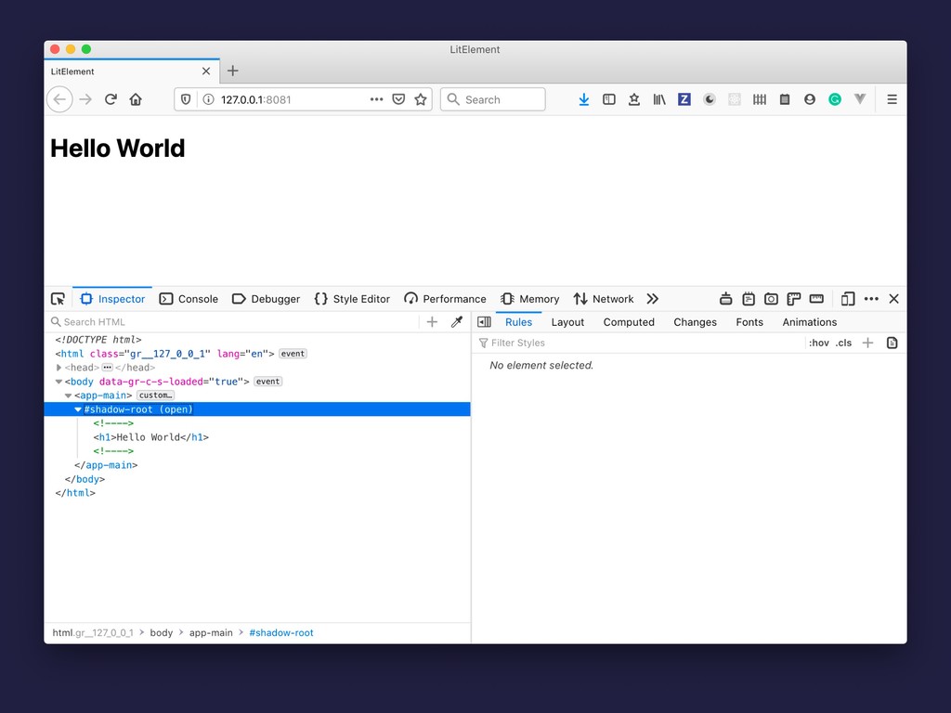Reload the page with the refresh button
Viewport: 951px width, 713px height.
click(111, 99)
